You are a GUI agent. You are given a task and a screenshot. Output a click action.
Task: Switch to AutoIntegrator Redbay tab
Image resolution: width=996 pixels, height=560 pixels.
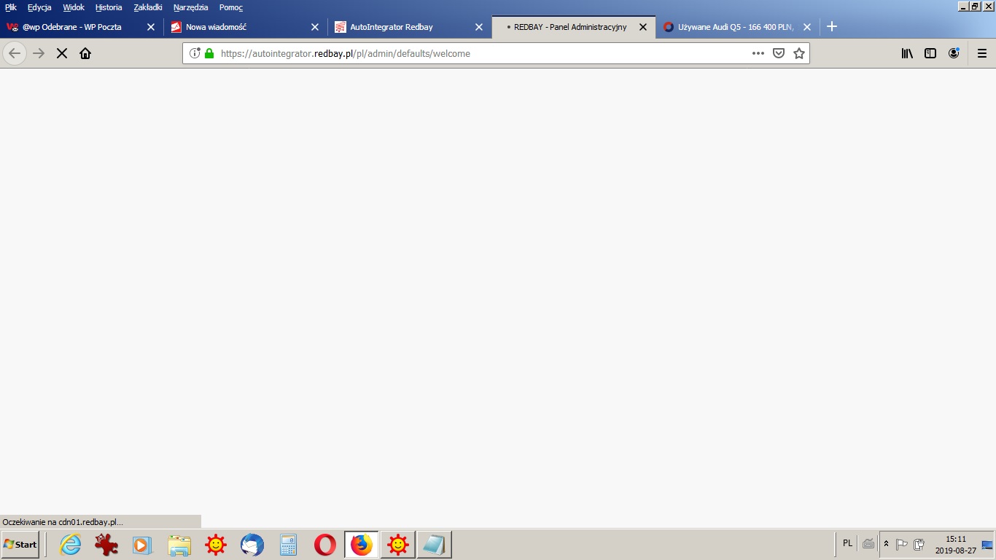click(x=392, y=27)
